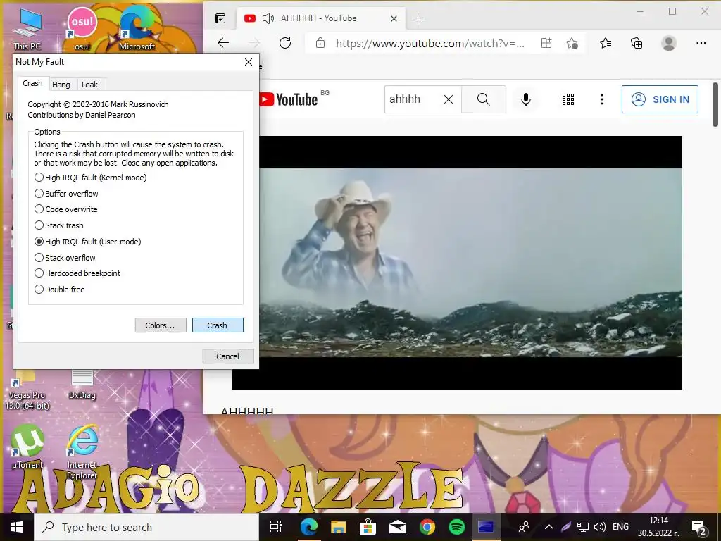The height and width of the screenshot is (541, 721).
Task: Open YouTube settings three-dot menu
Action: coord(601,99)
